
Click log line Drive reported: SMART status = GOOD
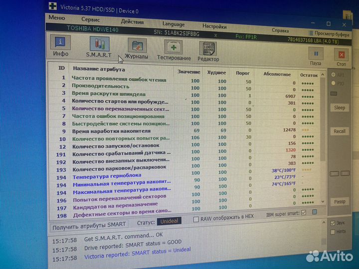(133, 245)
